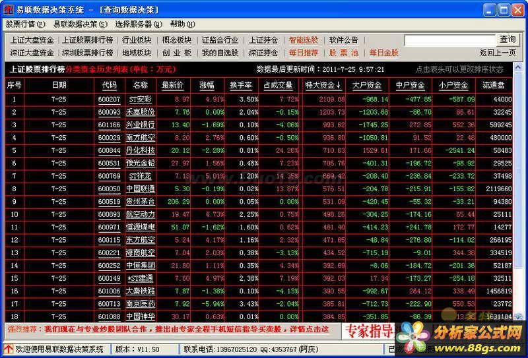Open stock 东方航空
Image resolution: width=528 pixels, height=358 pixels.
coord(141,240)
